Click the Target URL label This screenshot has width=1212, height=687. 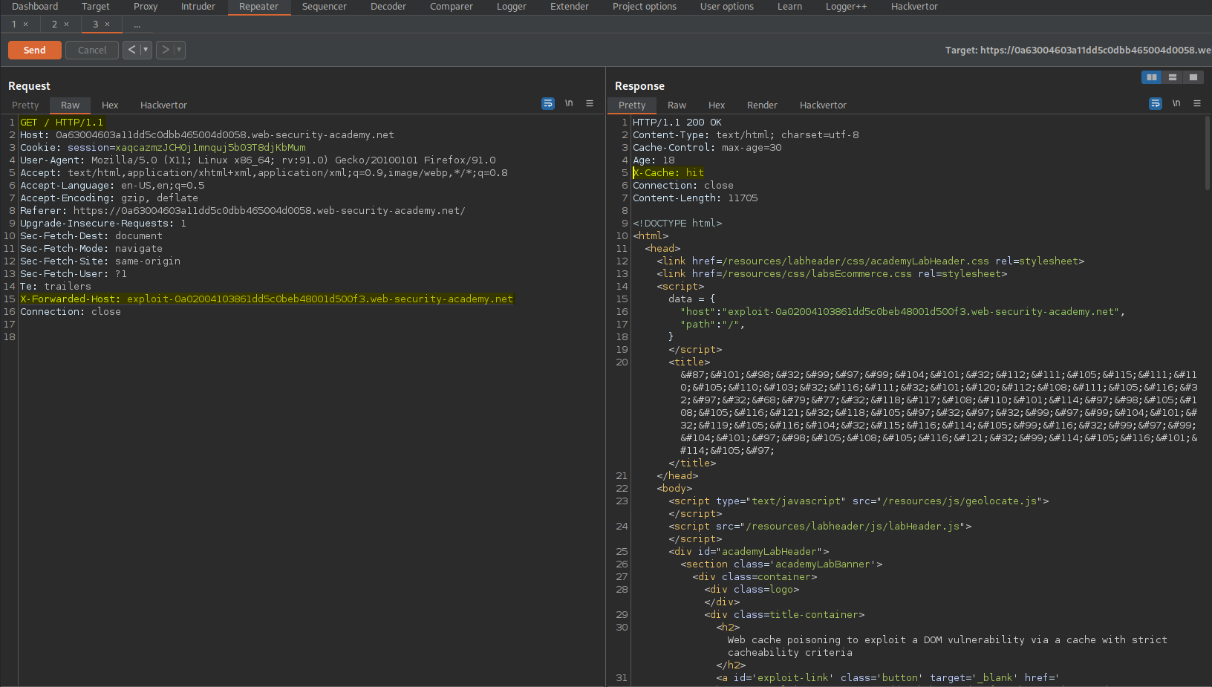coord(1078,51)
